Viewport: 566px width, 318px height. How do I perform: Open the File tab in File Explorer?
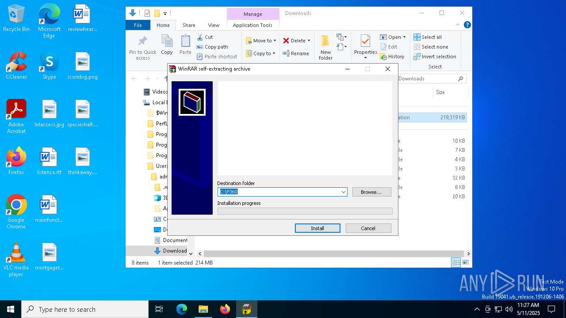pyautogui.click(x=138, y=25)
